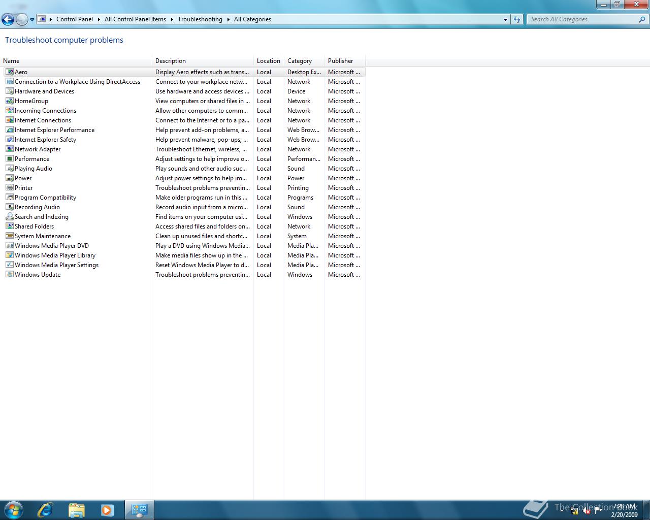Select the Network Adapter icon
This screenshot has width=650, height=520.
pyautogui.click(x=10, y=149)
